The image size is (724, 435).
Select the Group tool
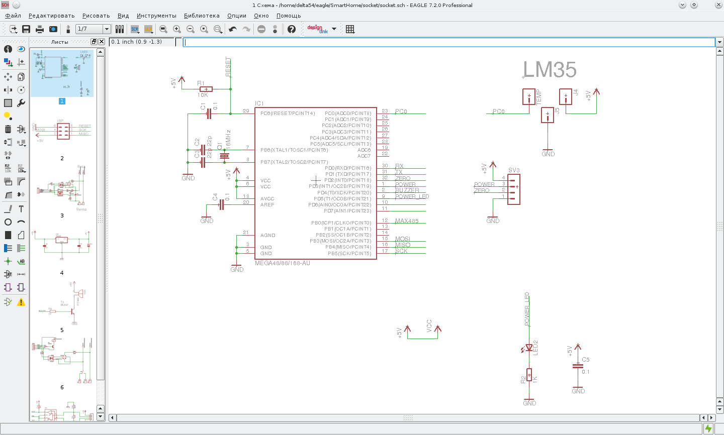click(x=8, y=103)
